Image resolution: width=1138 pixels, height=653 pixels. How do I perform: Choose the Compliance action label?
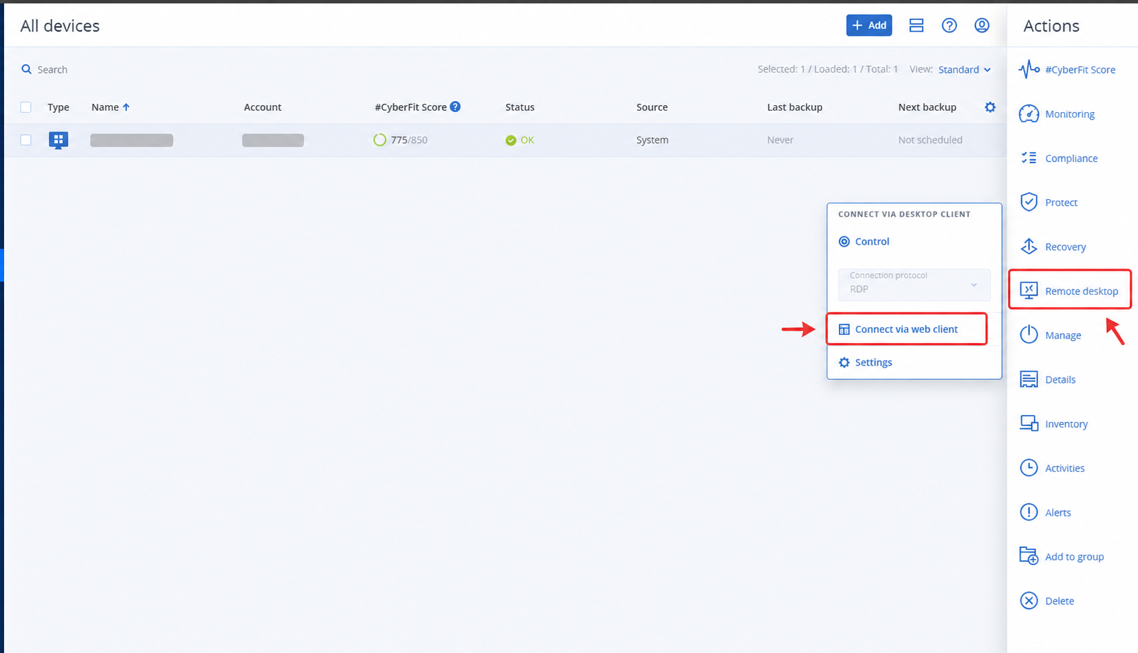1071,158
